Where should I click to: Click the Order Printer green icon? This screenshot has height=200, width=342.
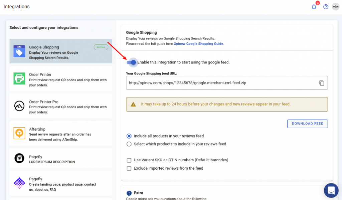19,78
